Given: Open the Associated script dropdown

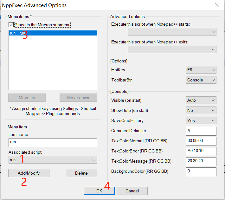Looking at the screenshot, I should click(x=53, y=160).
